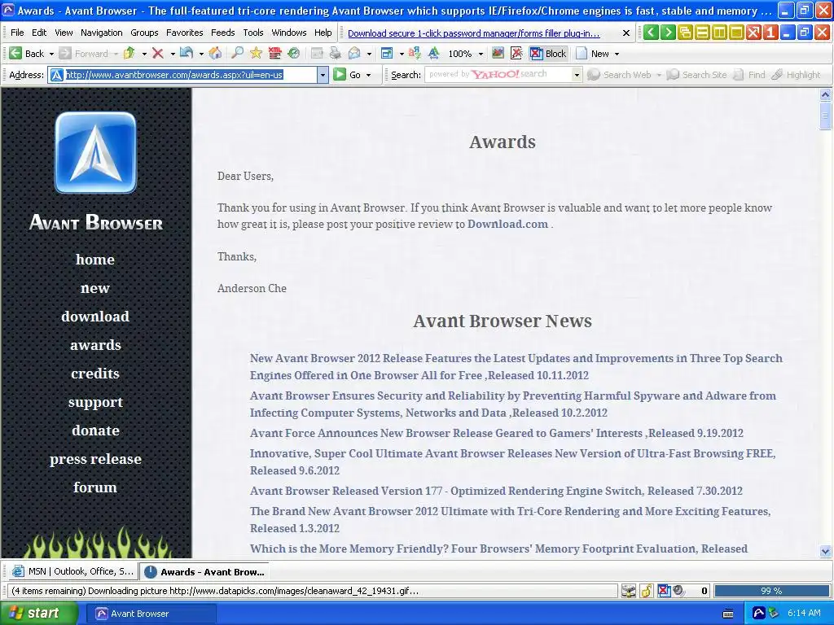The image size is (834, 625).
Task: Open the Download.com link
Action: coord(507,224)
